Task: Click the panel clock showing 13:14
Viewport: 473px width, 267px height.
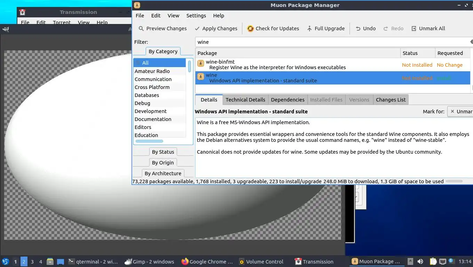Action: pos(465,261)
